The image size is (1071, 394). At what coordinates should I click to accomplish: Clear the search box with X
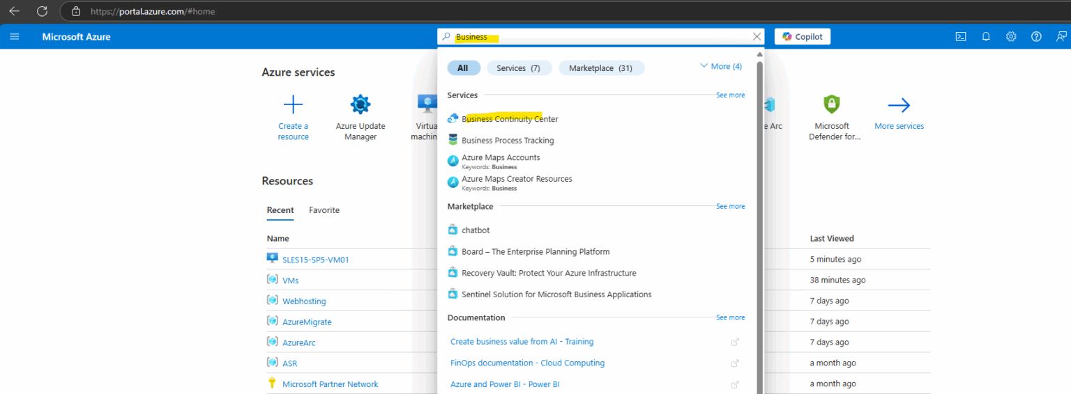pyautogui.click(x=757, y=37)
